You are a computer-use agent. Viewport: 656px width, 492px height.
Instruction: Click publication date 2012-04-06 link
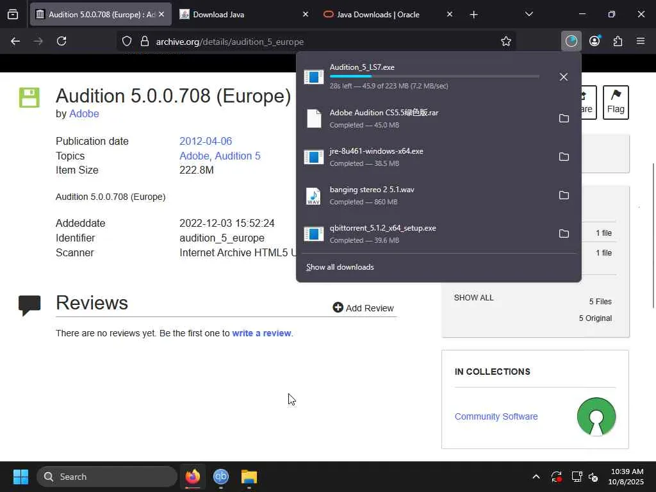coord(206,142)
